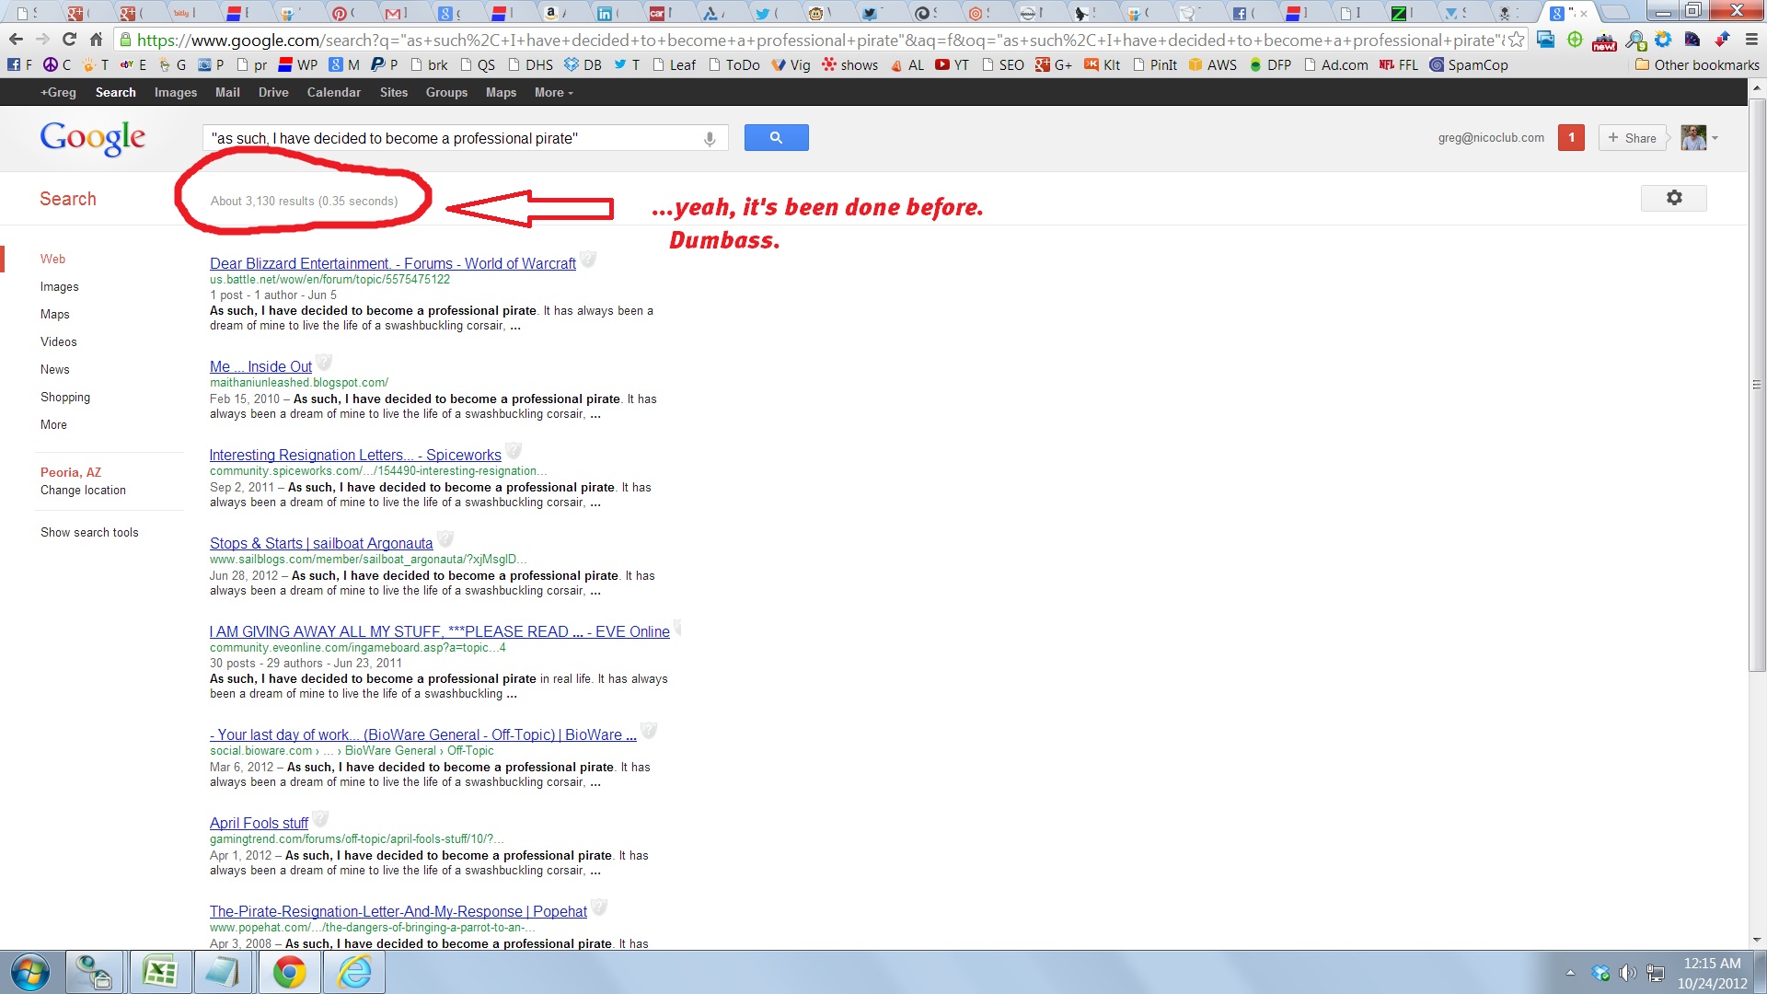Image resolution: width=1767 pixels, height=994 pixels.
Task: Close the active Google search tab
Action: 1583,13
